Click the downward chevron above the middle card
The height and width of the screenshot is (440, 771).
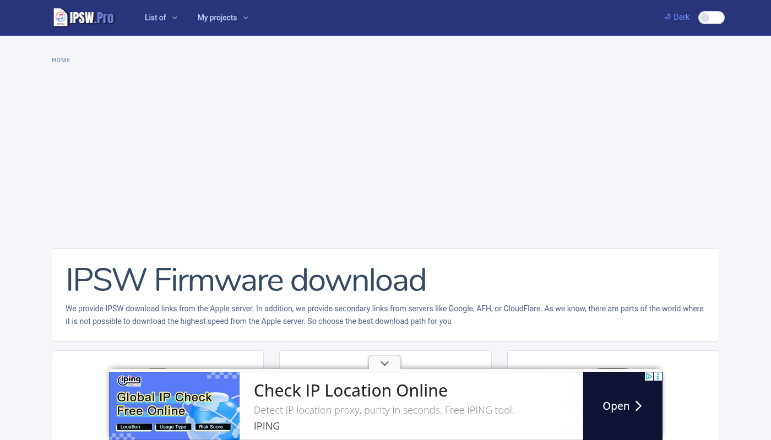[x=384, y=363]
